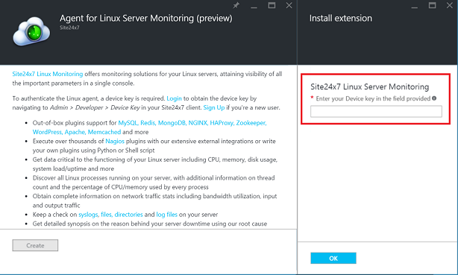Screen dimensions: 458x275
Task: Open the MySQL, Redis, MongoDB plugins link
Action: click(152, 123)
